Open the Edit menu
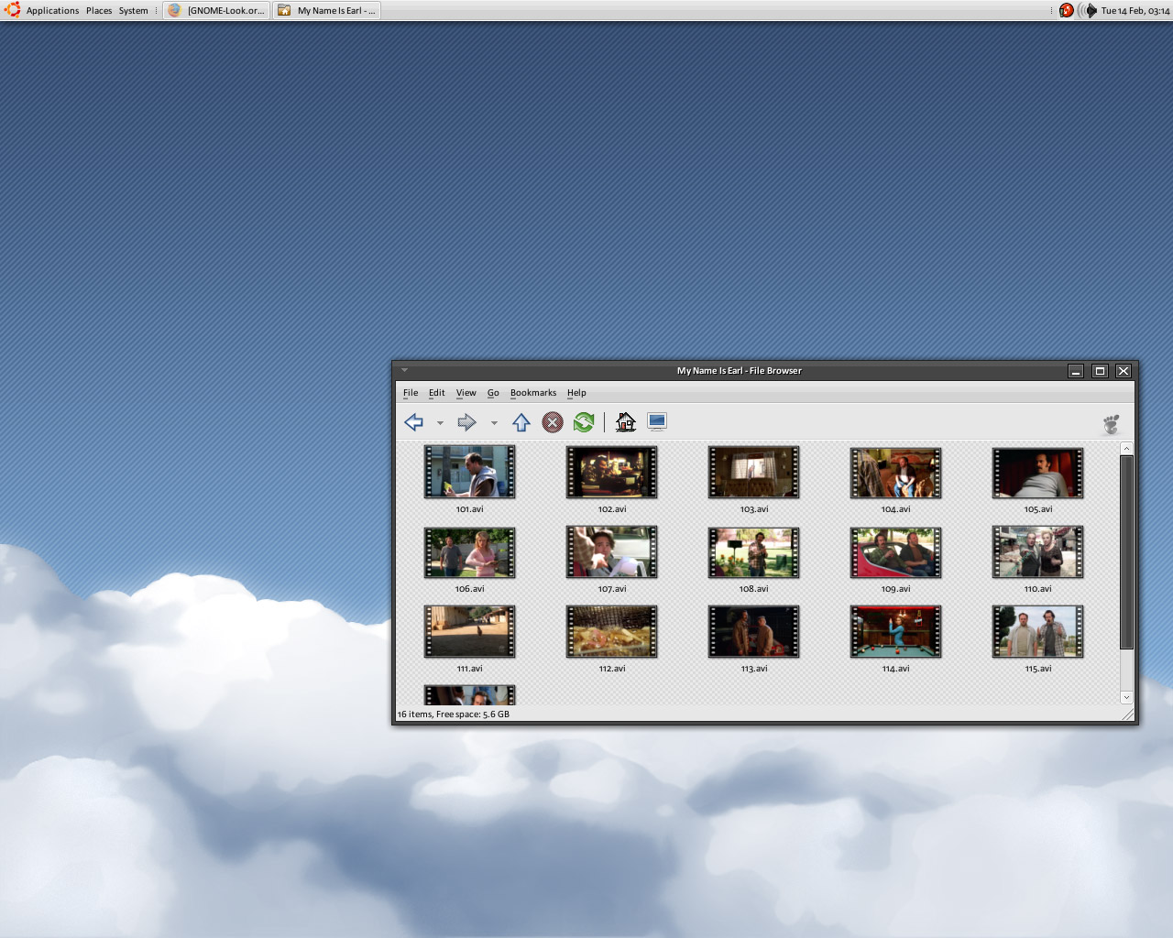Screen dimensions: 1173x938 (437, 393)
